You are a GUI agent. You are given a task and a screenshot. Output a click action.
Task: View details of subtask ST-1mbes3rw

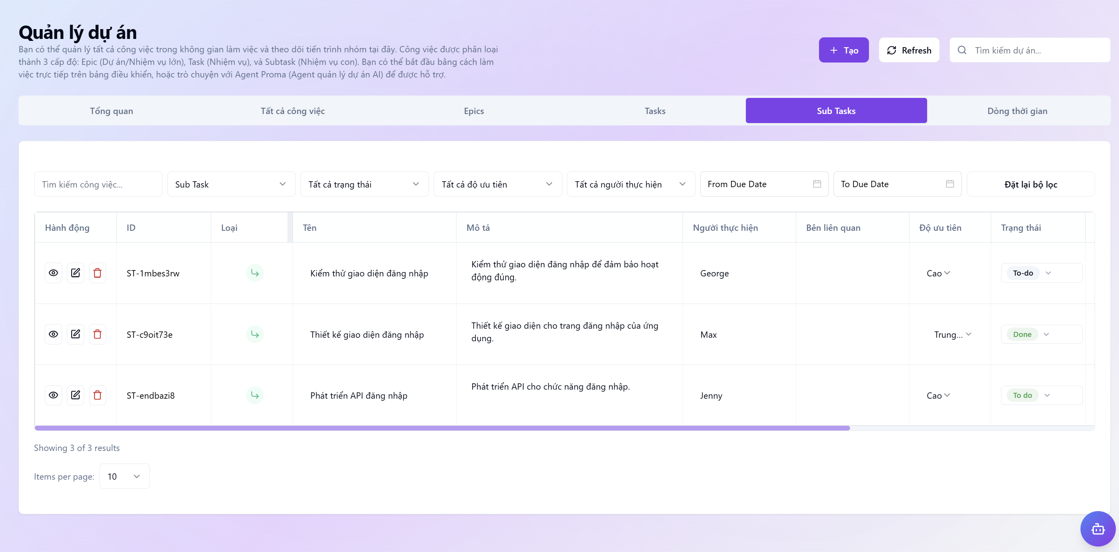[53, 273]
